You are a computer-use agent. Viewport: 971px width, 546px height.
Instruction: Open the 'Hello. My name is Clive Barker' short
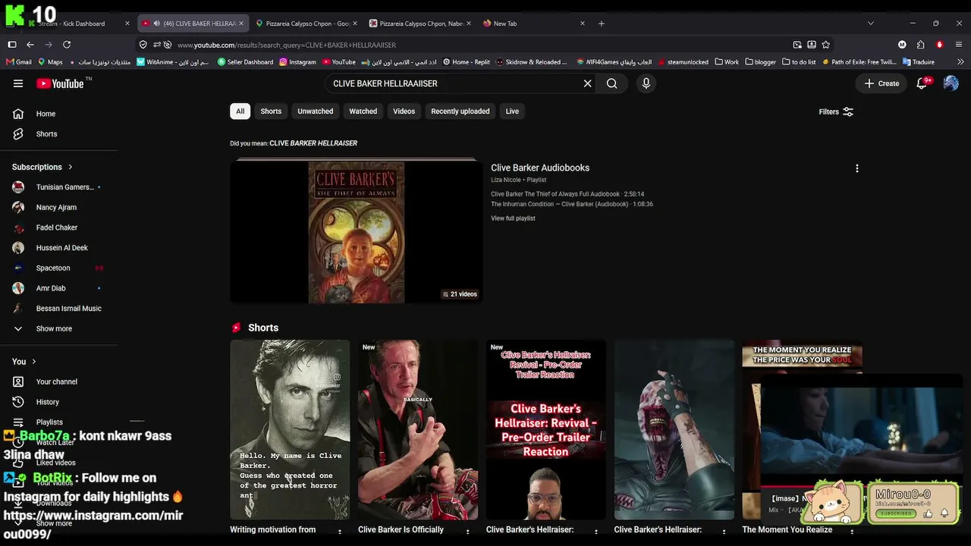click(x=290, y=429)
